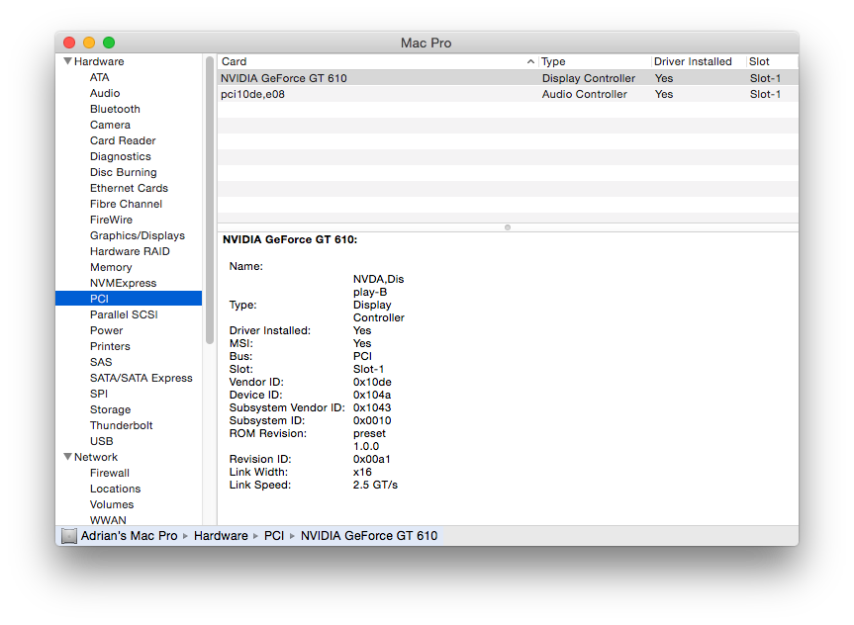Select Camera in the sidebar
Viewport: 854px width, 625px height.
110,125
